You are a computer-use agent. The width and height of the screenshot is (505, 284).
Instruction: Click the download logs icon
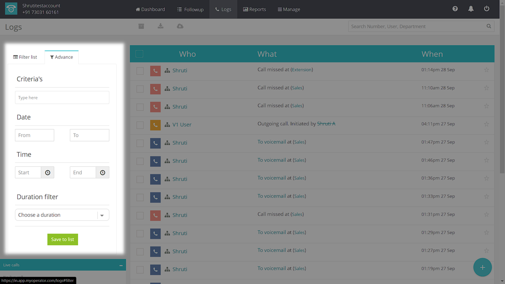tap(161, 26)
